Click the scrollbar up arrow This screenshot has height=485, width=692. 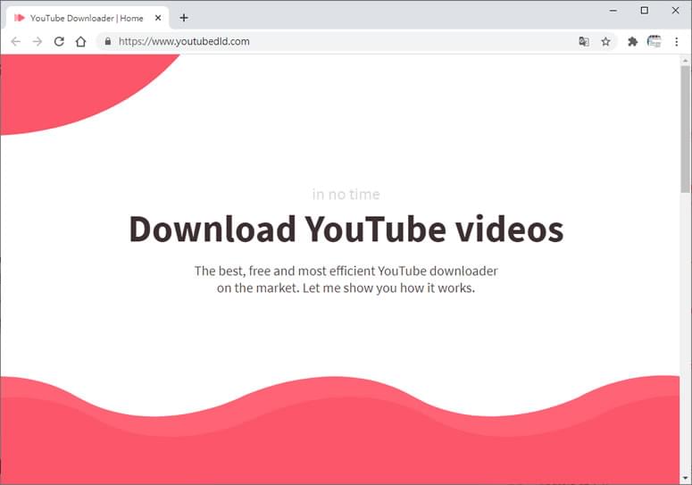coord(686,60)
